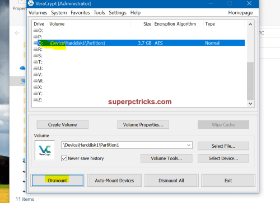The width and height of the screenshot is (280, 203).
Task: Open the Volumes menu
Action: pos(38,13)
